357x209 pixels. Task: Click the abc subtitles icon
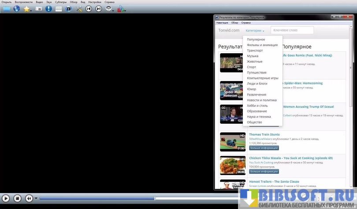(x=121, y=9)
